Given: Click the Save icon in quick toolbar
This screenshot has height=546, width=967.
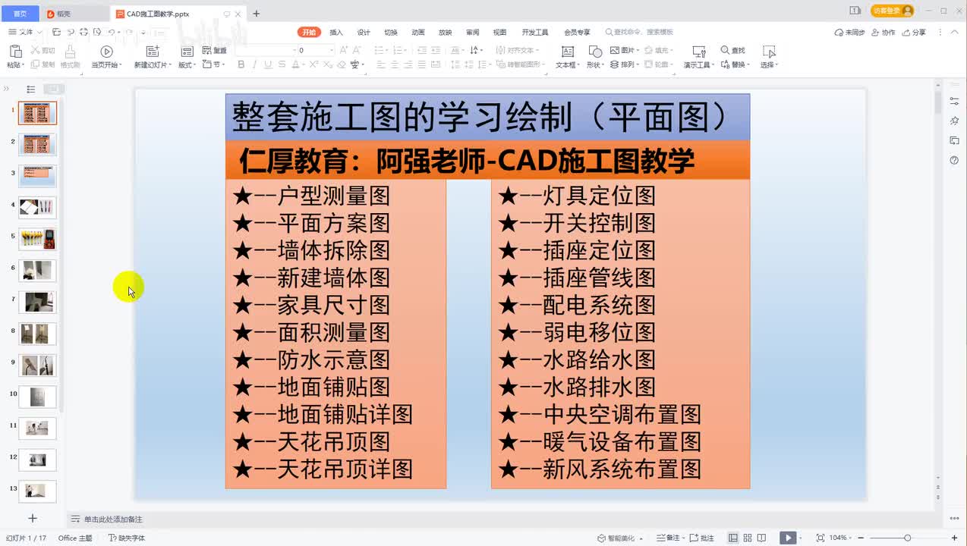Looking at the screenshot, I should pos(56,33).
